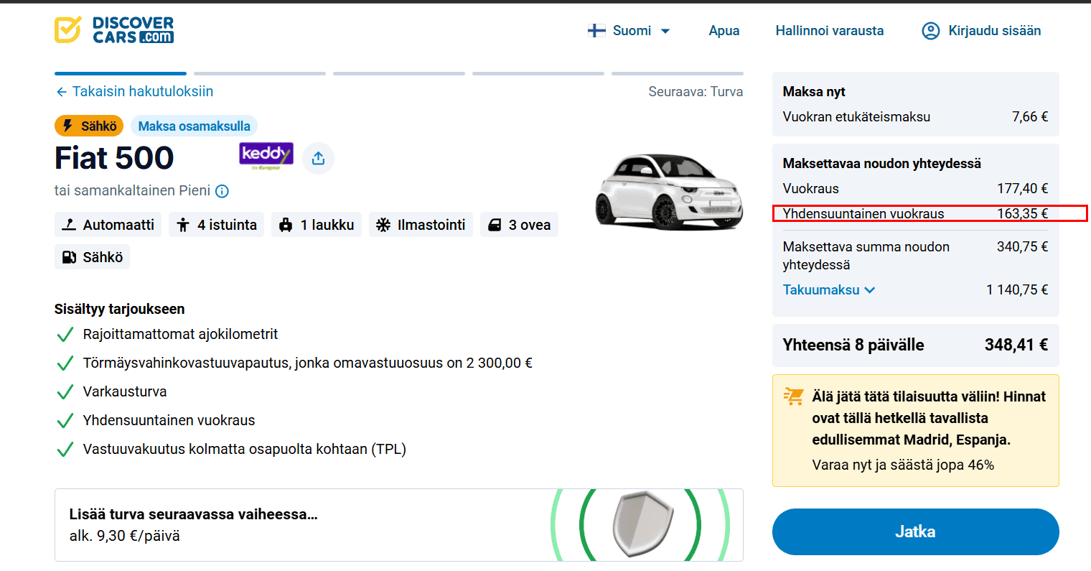The height and width of the screenshot is (571, 1091).
Task: Open the Suomi language dropdown
Action: (x=629, y=31)
